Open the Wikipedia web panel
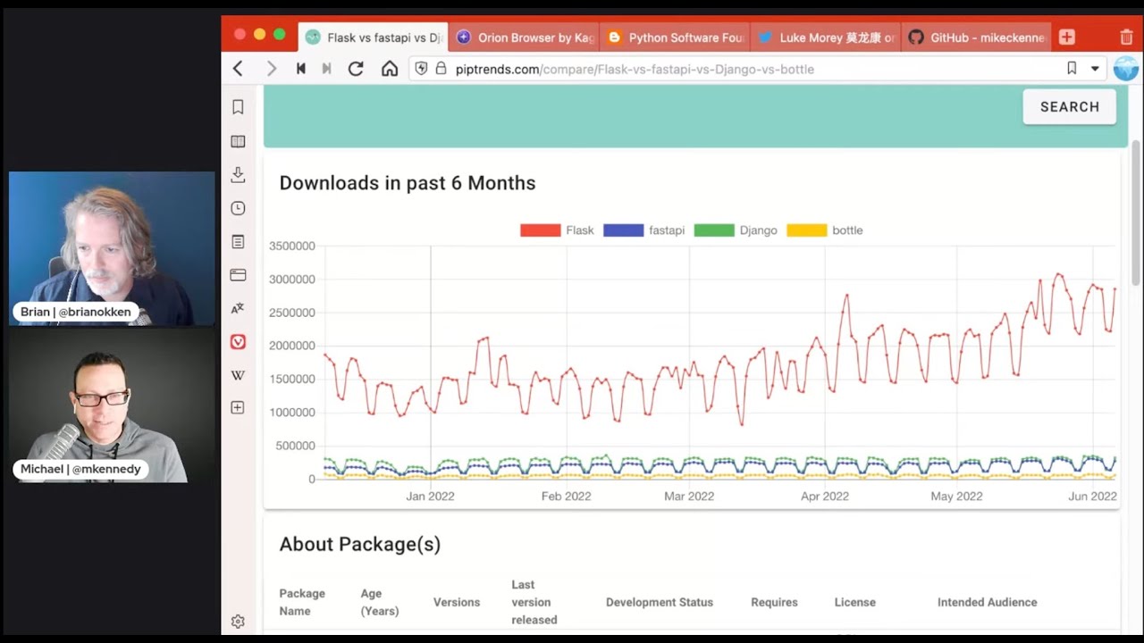 238,376
